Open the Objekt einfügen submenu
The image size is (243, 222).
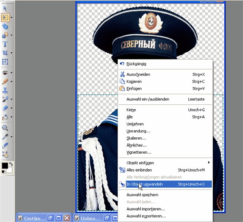pyautogui.click(x=165, y=163)
